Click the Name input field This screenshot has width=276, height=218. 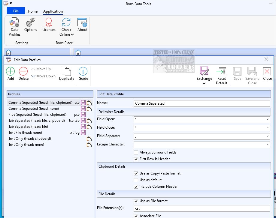pyautogui.click(x=202, y=103)
